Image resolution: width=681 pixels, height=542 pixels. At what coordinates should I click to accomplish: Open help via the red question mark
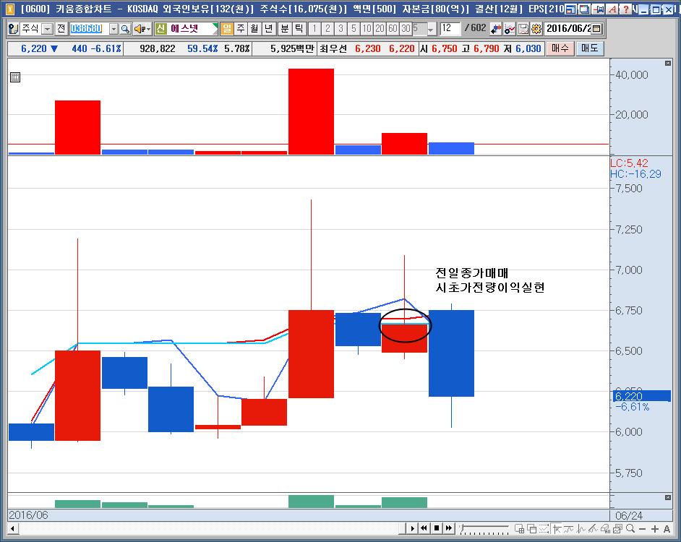click(x=625, y=9)
